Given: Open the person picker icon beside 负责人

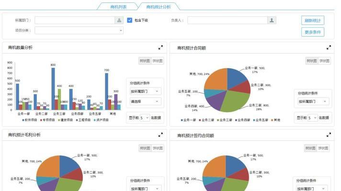Looking at the screenshot, I should 272,21.
